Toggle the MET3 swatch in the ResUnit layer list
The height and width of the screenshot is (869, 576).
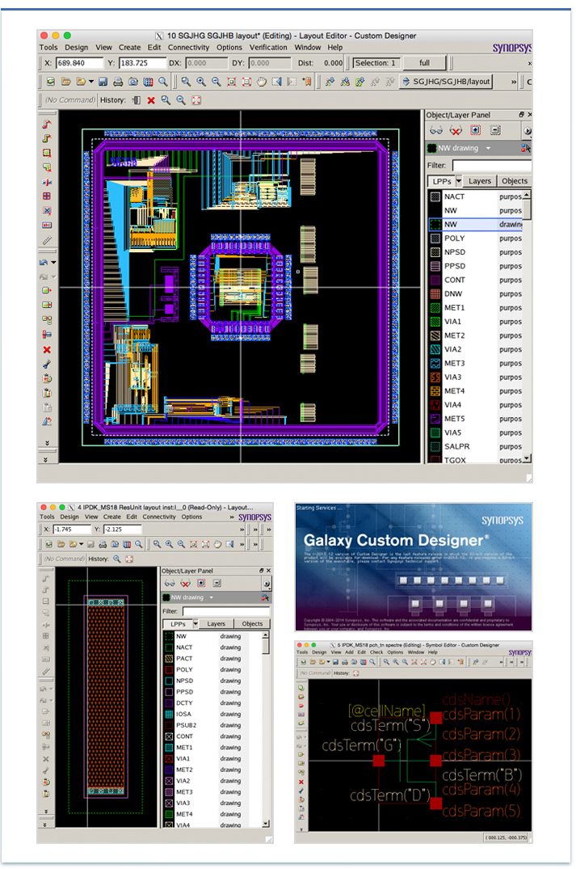click(x=170, y=792)
